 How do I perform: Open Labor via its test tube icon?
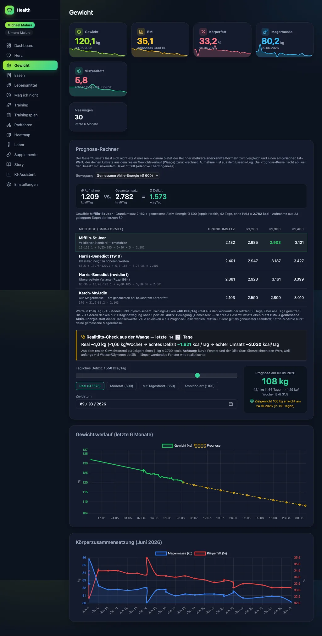tap(9, 145)
